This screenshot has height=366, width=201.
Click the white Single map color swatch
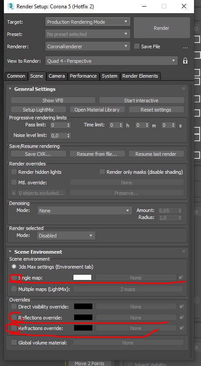(x=83, y=277)
